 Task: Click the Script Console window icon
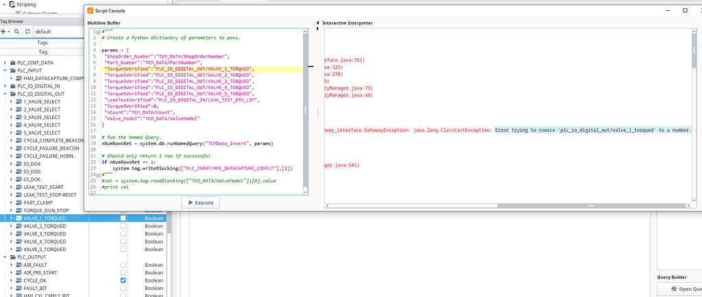pyautogui.click(x=90, y=10)
